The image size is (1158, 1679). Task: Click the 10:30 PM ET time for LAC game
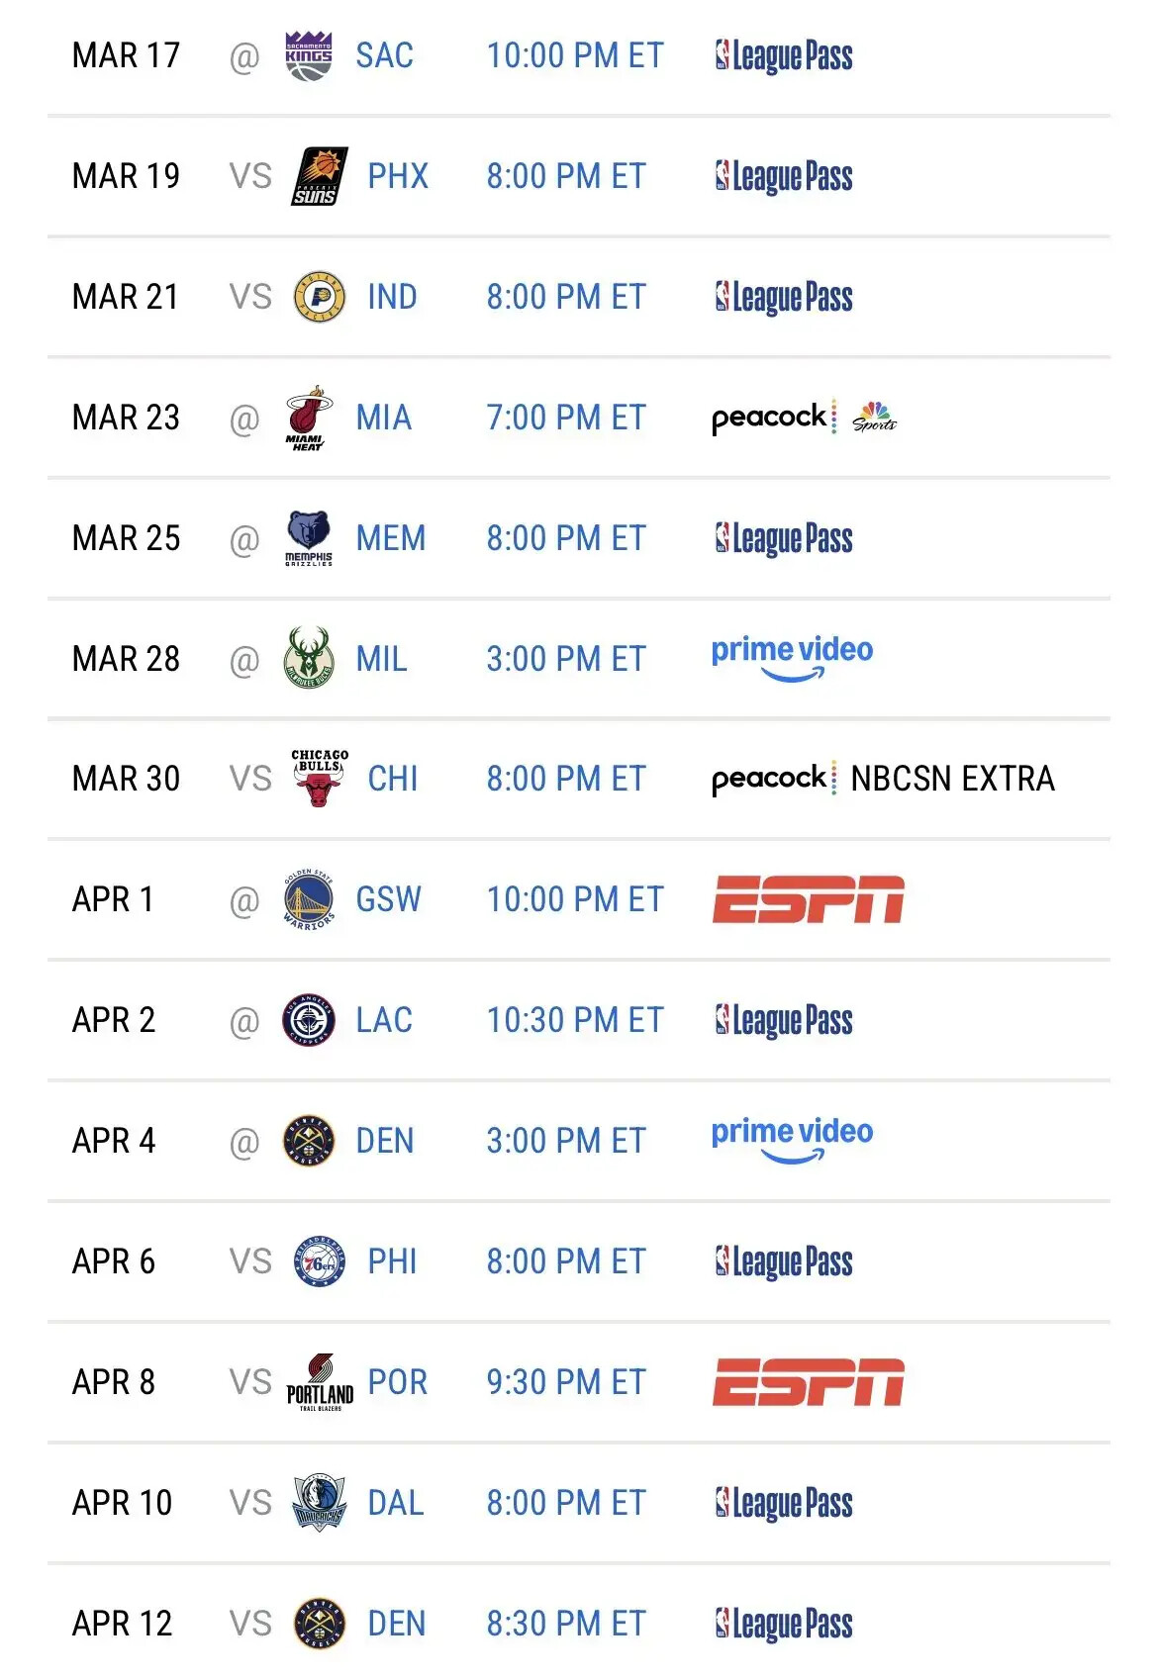(575, 1020)
